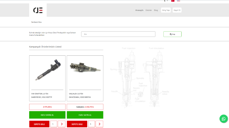Click the Giriş Yap button
Viewport: 229px width, 128px height.
[166, 10]
